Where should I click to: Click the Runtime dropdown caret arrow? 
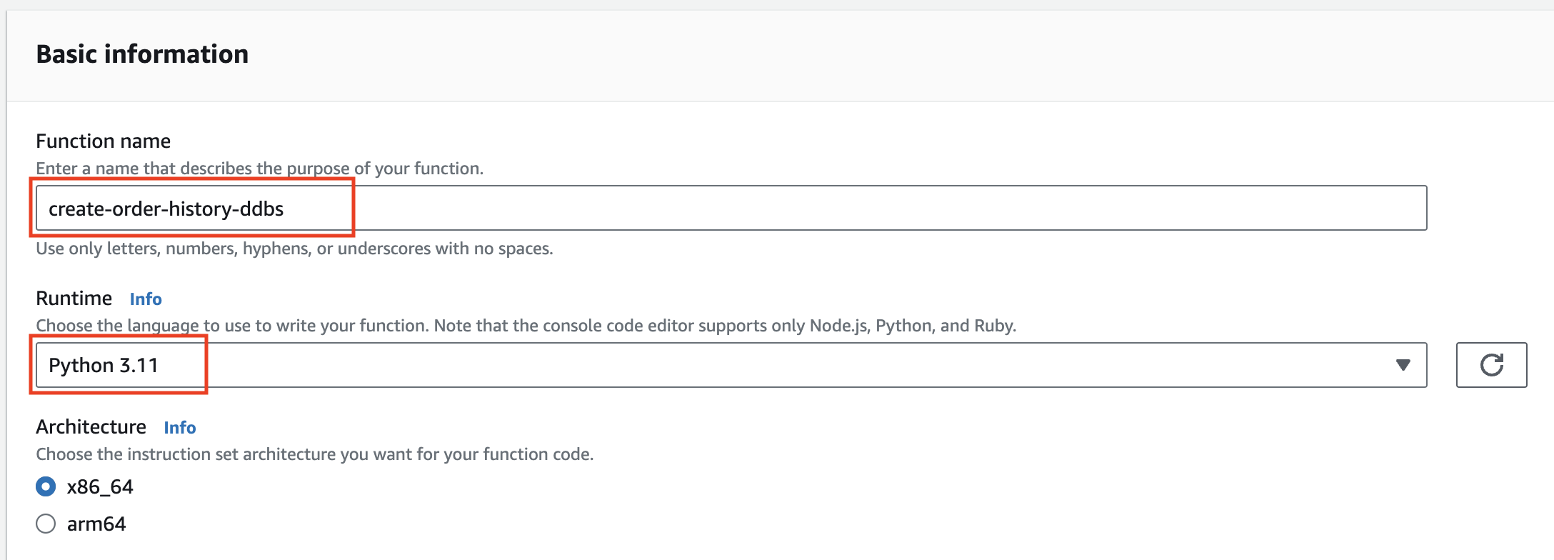(1403, 365)
